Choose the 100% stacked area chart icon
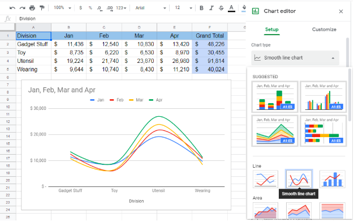Viewport: 354px width, 221px height. tap(333, 211)
